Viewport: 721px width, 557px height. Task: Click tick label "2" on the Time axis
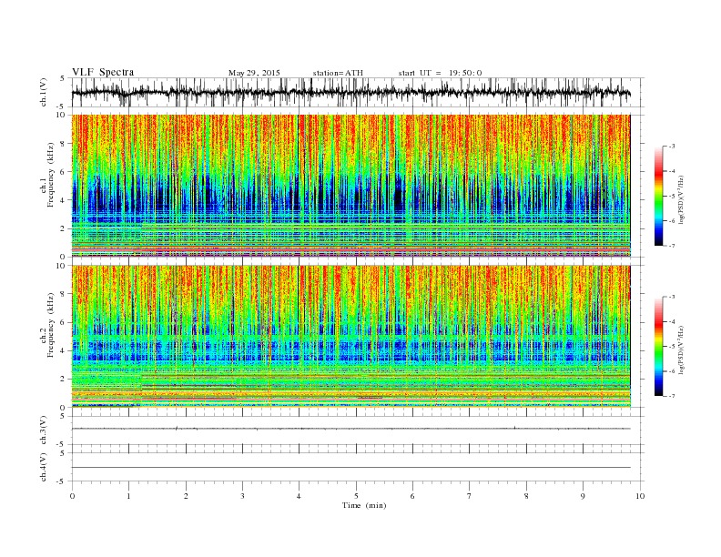[186, 496]
